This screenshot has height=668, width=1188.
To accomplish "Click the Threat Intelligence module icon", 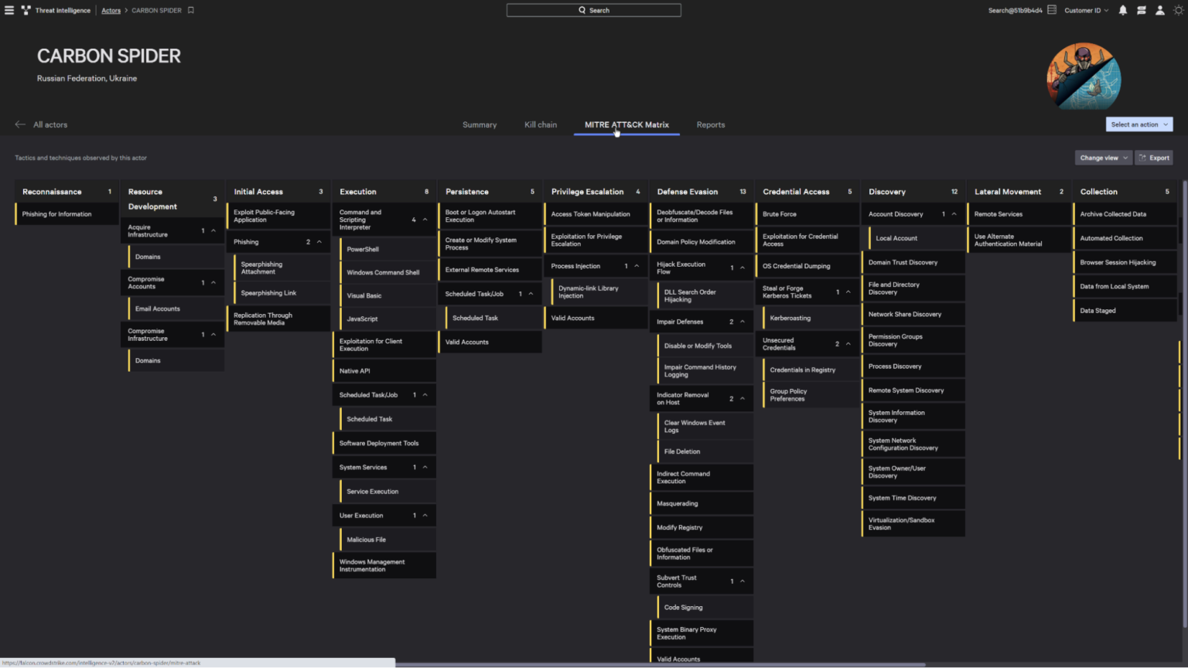I will [24, 10].
